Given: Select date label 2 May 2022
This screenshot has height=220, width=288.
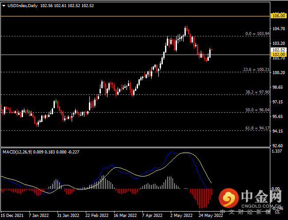Looking at the screenshot, I should 181,216.
